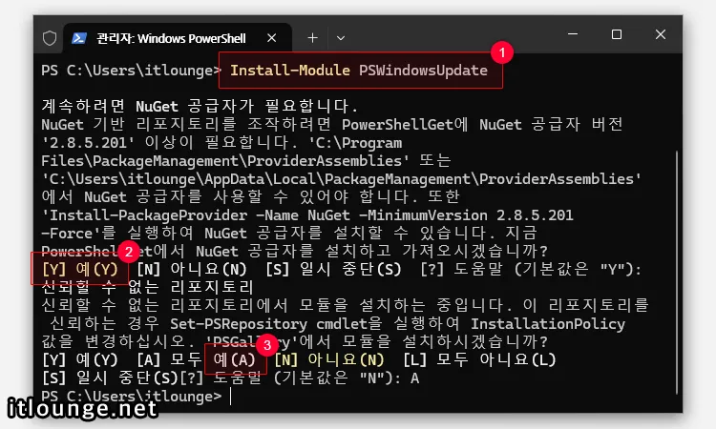
Task: Click the 'InstallationPolicy' text
Action: (548, 324)
